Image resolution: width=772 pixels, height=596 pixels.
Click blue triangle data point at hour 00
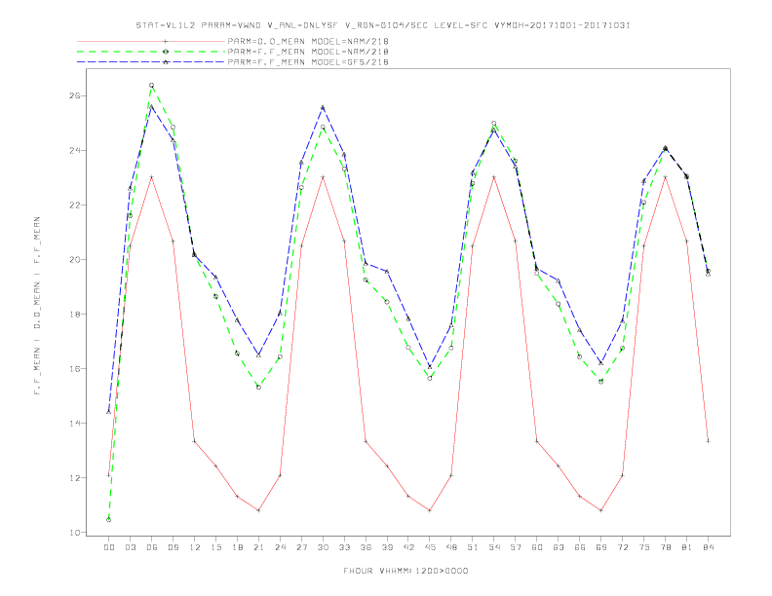pos(109,412)
